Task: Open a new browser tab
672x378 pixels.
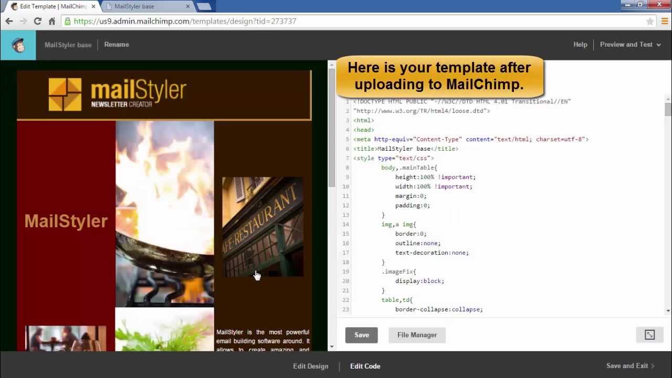Action: pyautogui.click(x=204, y=6)
